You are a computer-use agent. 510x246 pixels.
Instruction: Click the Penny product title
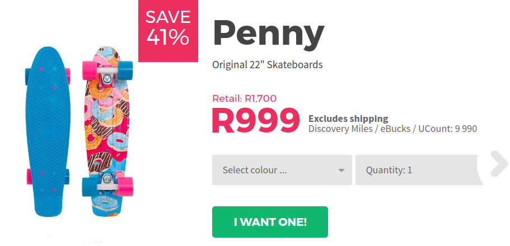(268, 34)
